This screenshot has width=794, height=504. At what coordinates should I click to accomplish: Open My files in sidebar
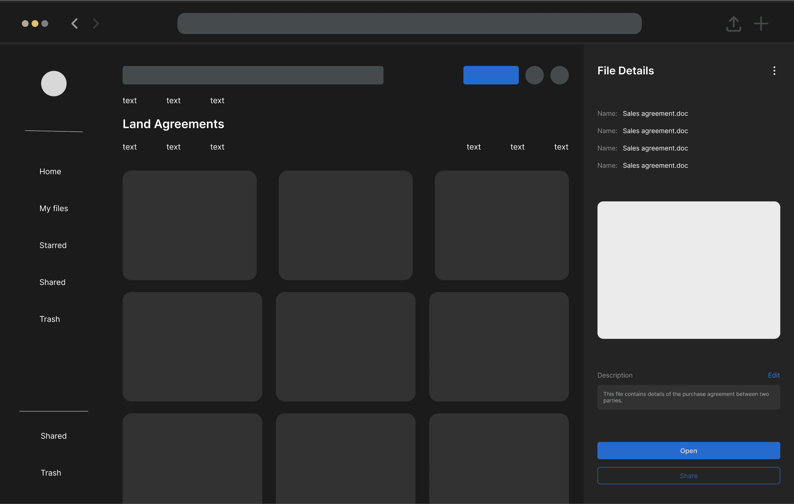(54, 208)
